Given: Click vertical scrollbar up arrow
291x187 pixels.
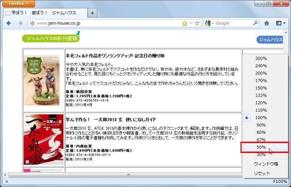Looking at the screenshot, I should [286, 32].
